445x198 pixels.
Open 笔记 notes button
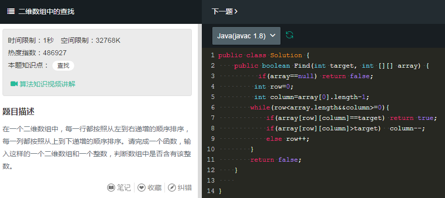point(119,188)
